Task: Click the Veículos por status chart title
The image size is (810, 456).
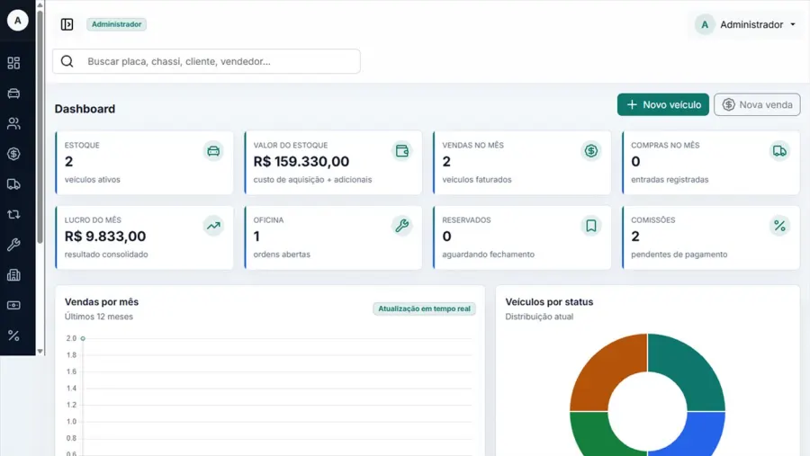Action: click(x=549, y=302)
